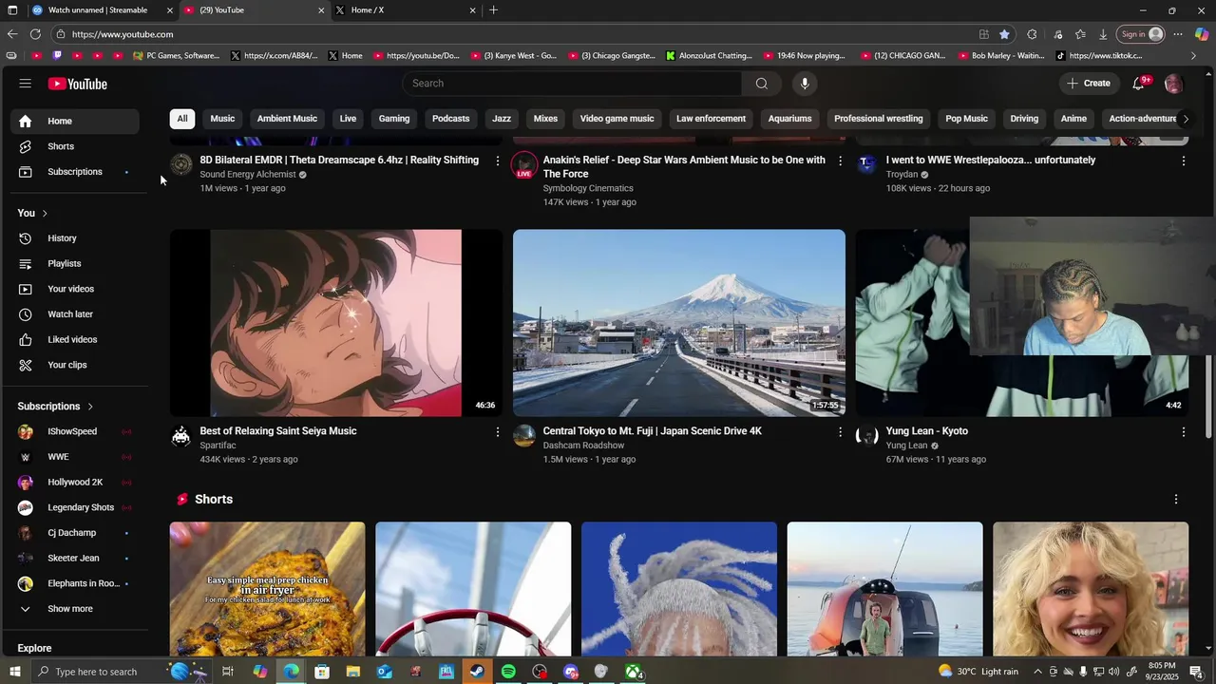The image size is (1216, 684).
Task: Select the All filter chip
Action: click(x=182, y=119)
